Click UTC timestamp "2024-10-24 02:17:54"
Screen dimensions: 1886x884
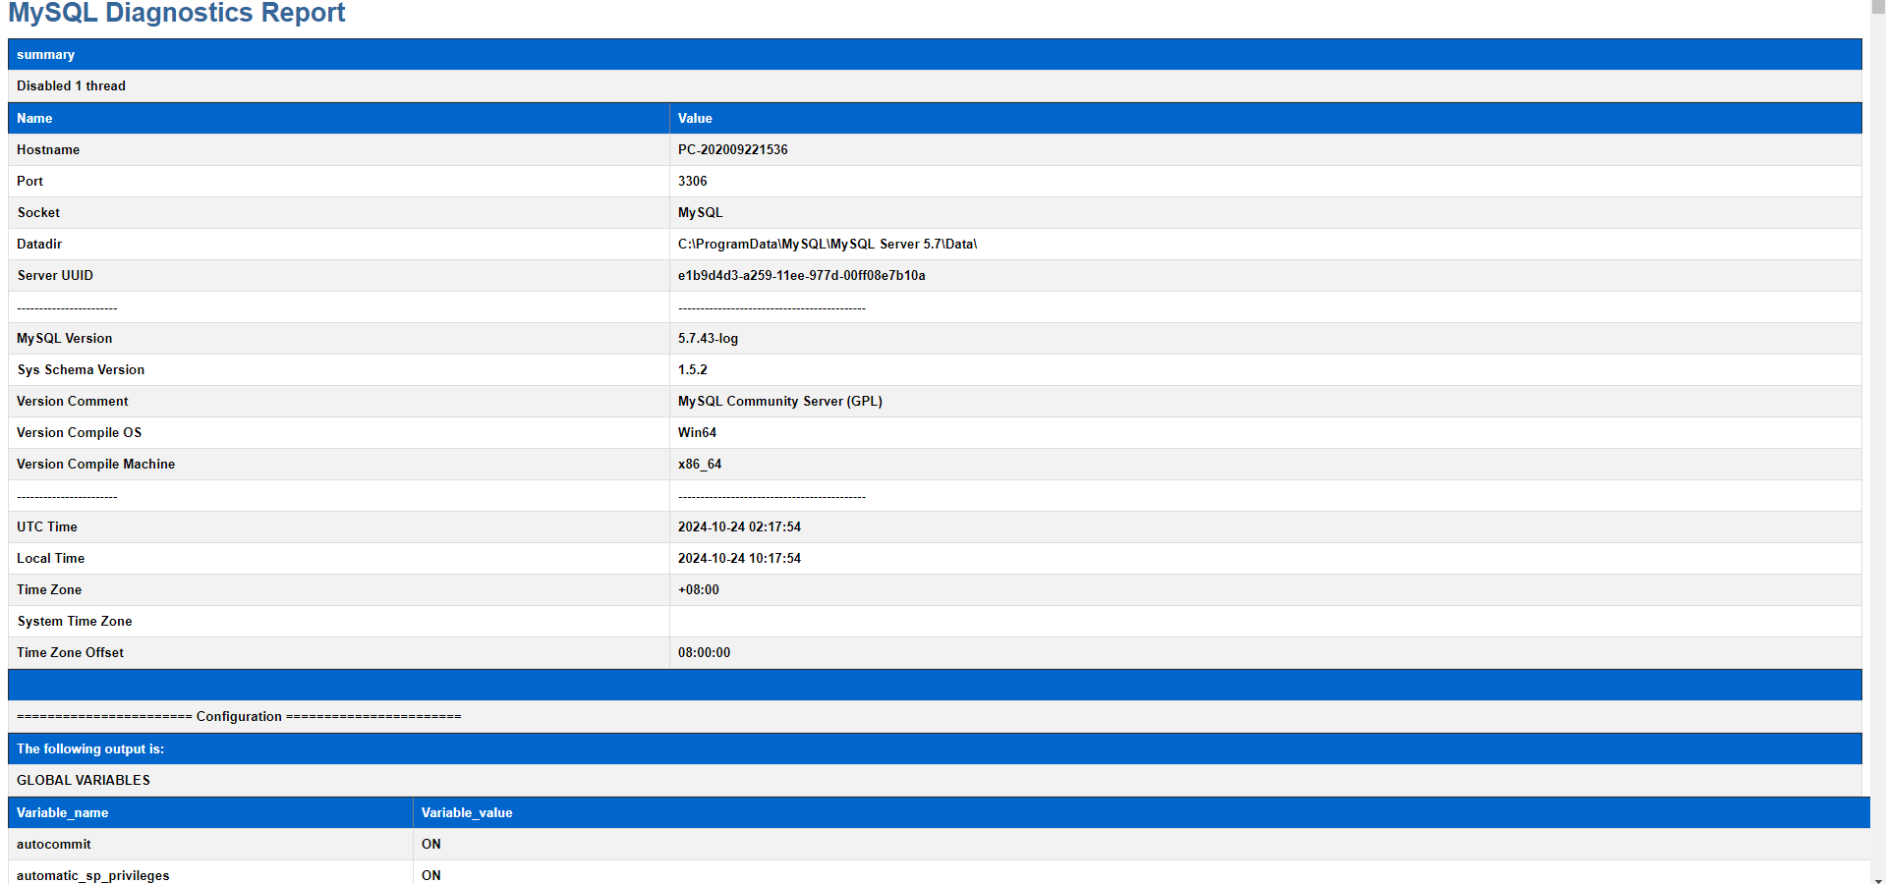[x=739, y=527]
